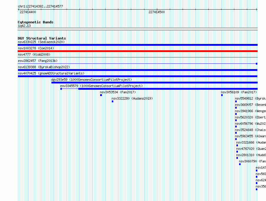This screenshot has height=201, width=266.
Task: Open the esv3669057 variant label
Action: (250, 105)
